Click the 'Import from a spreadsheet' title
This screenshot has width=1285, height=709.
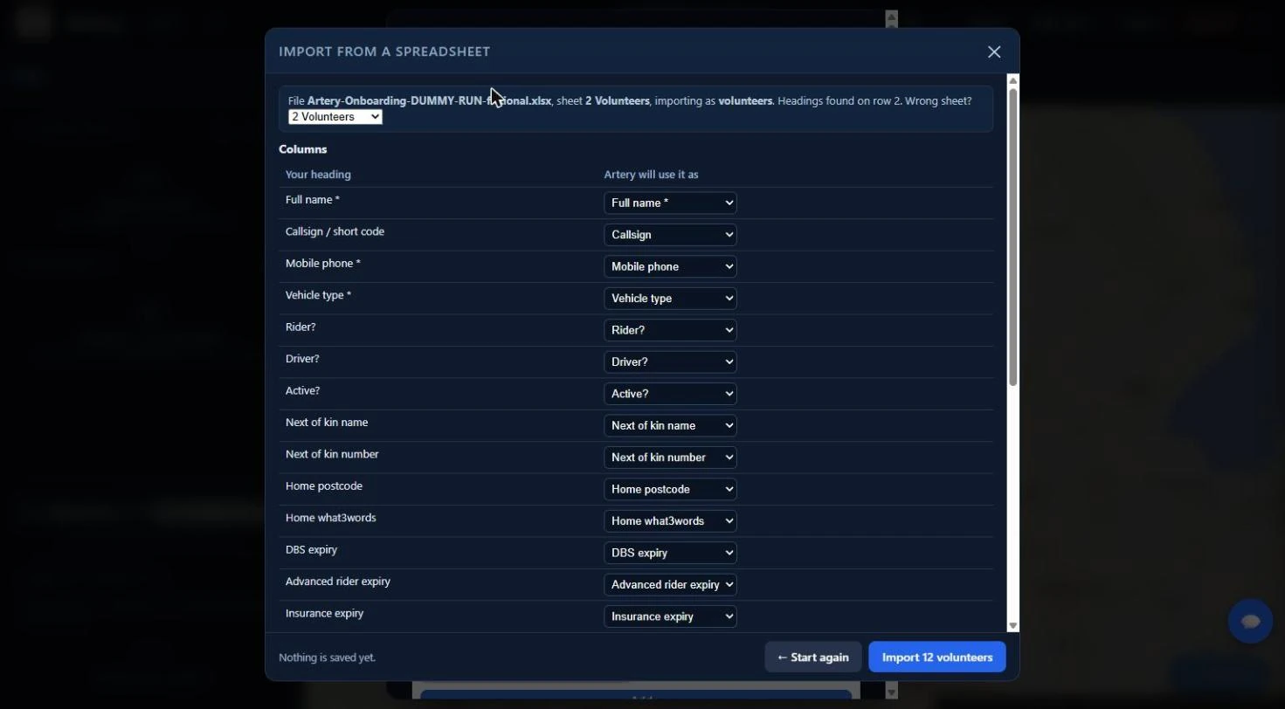pos(384,52)
